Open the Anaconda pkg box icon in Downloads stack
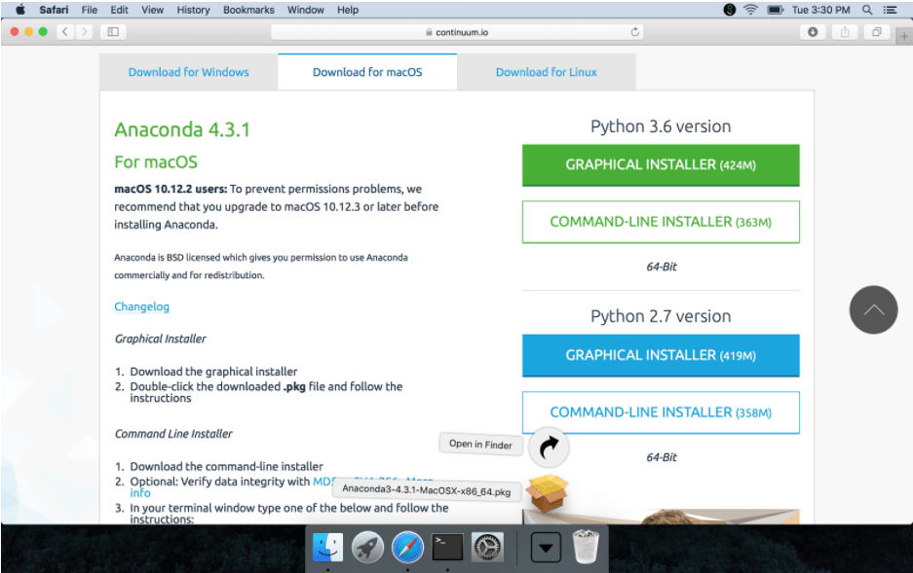The width and height of the screenshot is (913, 573). pos(547,493)
